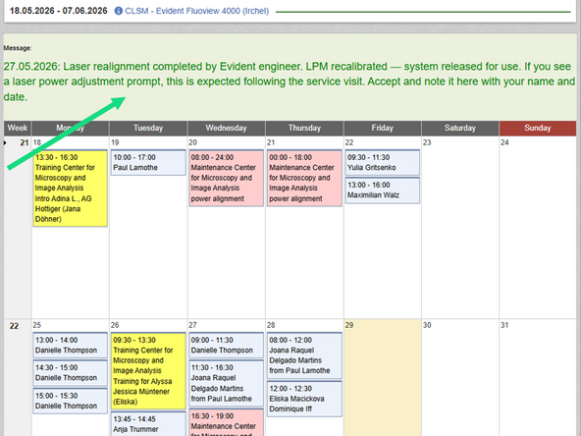Expand week 21 row arrow
Screen dimensions: 581x436
[5, 142]
